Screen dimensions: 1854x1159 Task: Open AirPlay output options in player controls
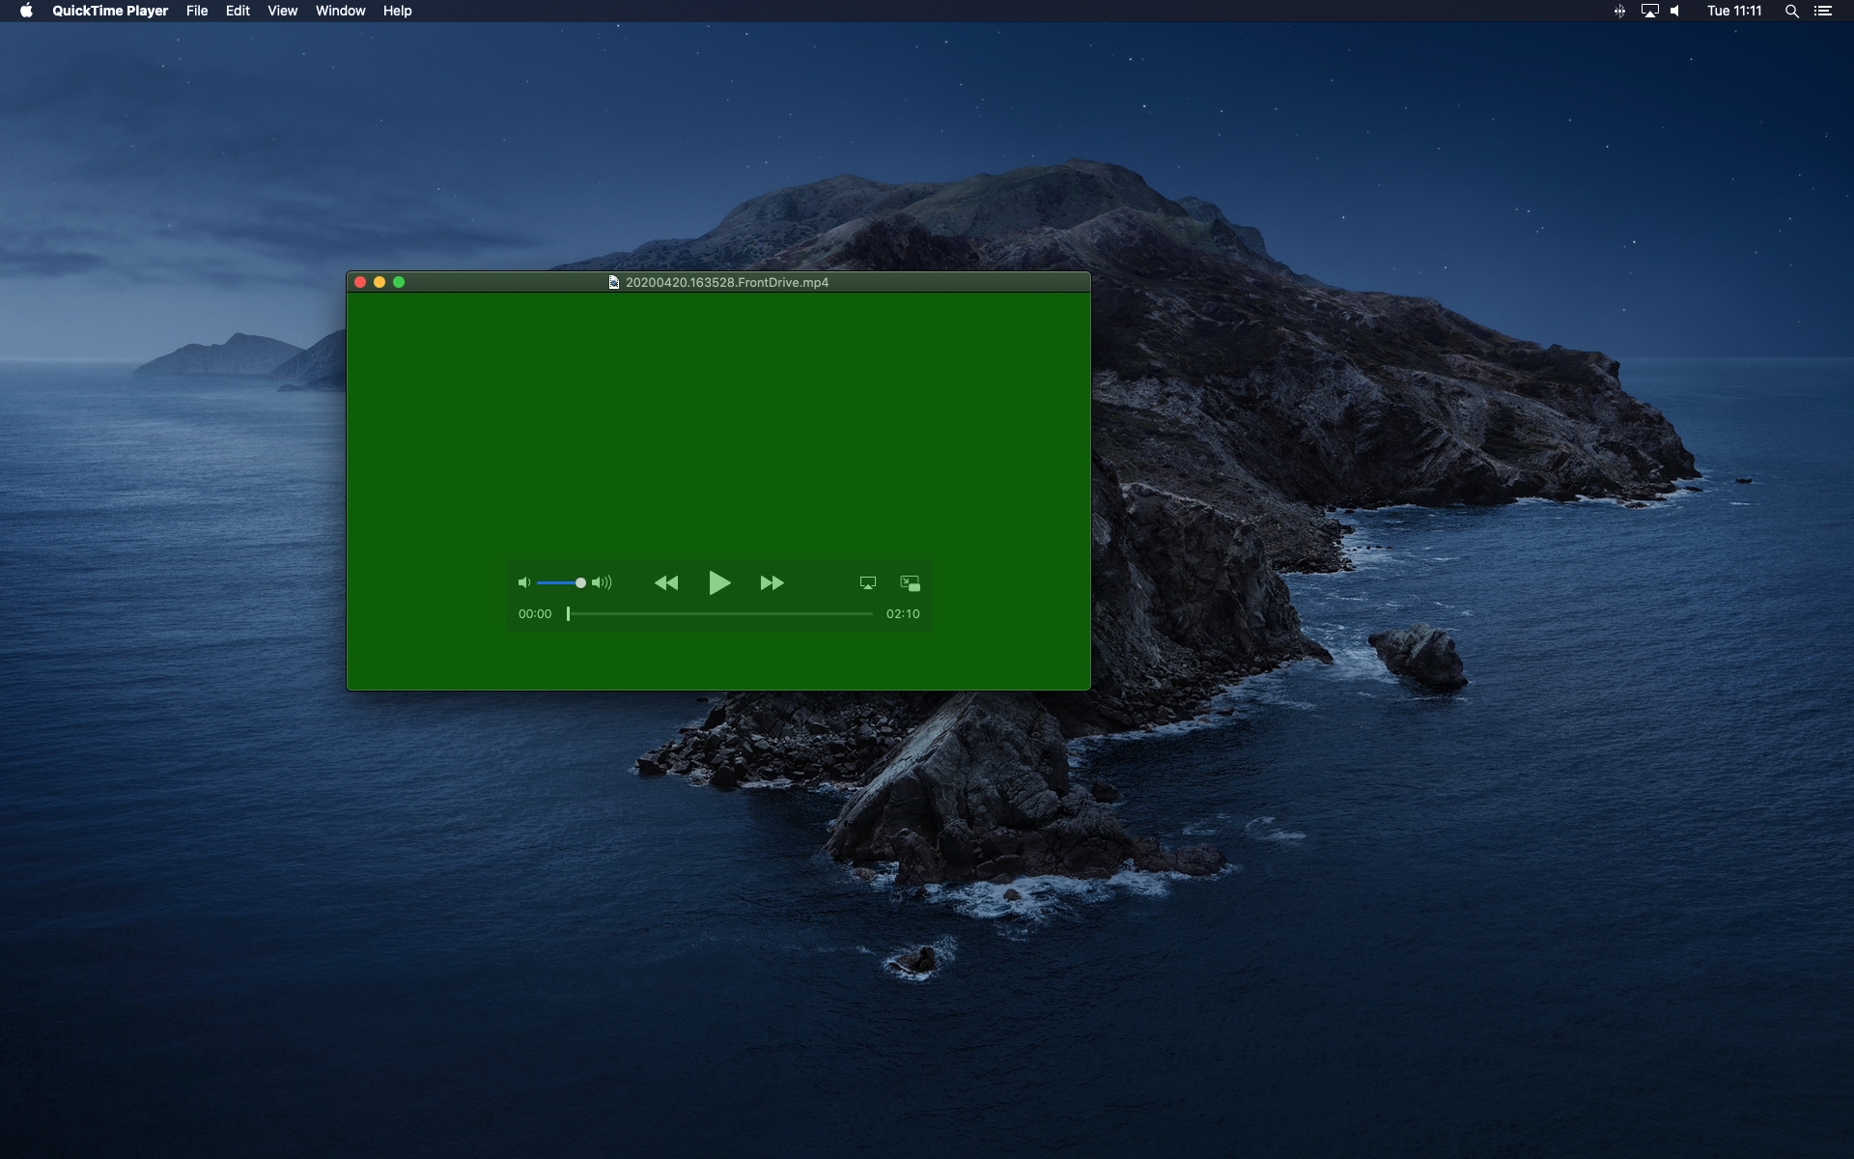tap(867, 583)
